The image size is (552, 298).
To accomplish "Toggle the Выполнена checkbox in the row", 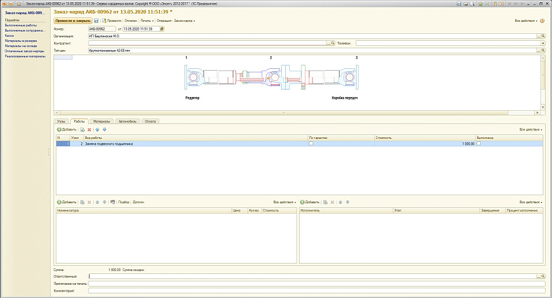I will pyautogui.click(x=478, y=144).
